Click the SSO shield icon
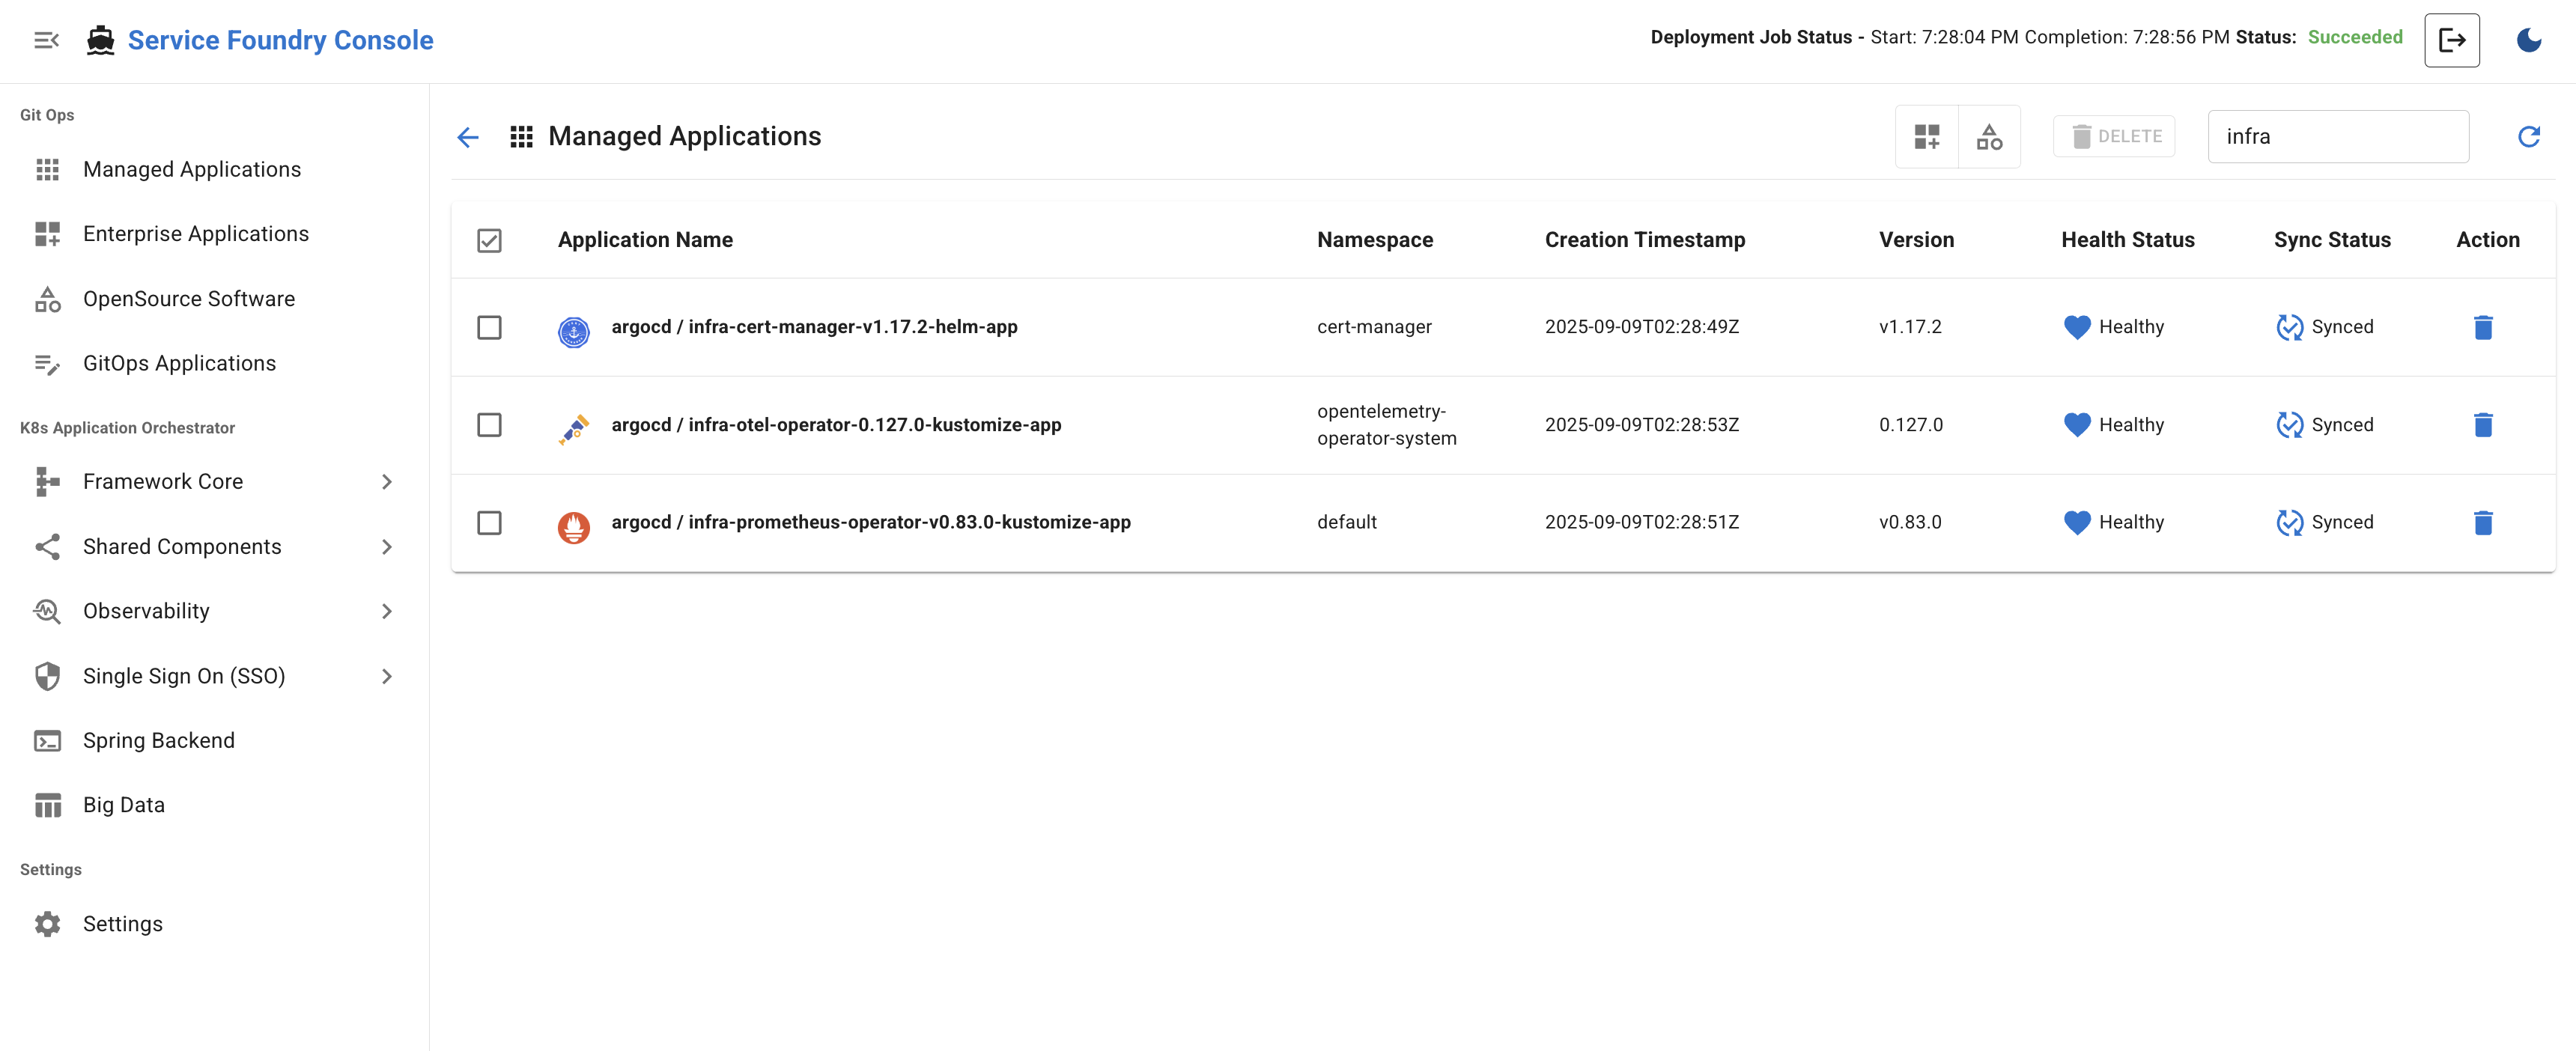This screenshot has width=2576, height=1051. click(47, 677)
